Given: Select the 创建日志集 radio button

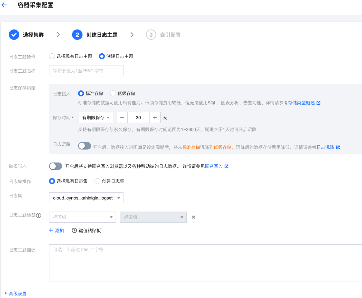Looking at the screenshot, I should [97, 181].
